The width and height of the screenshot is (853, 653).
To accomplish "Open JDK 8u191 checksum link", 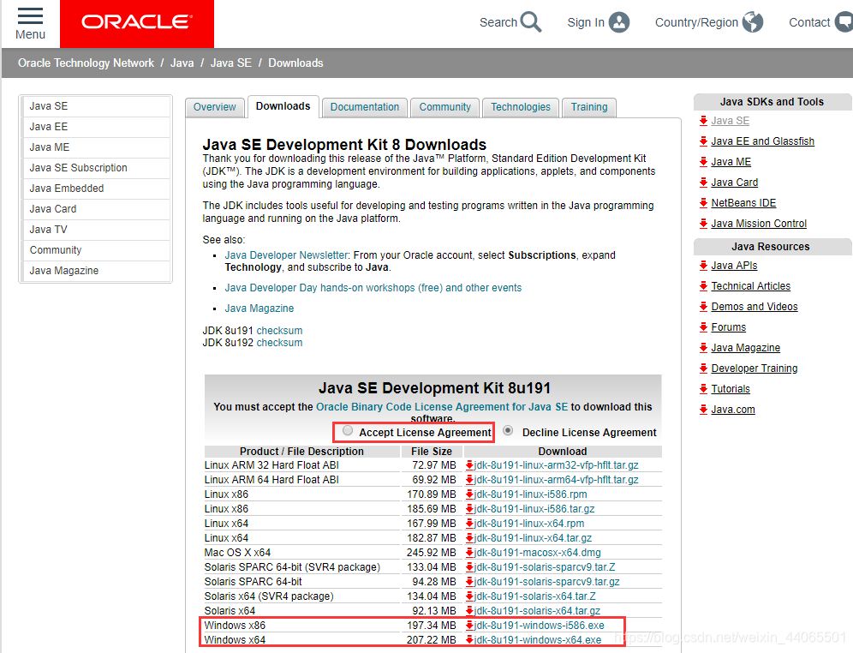I will (279, 331).
